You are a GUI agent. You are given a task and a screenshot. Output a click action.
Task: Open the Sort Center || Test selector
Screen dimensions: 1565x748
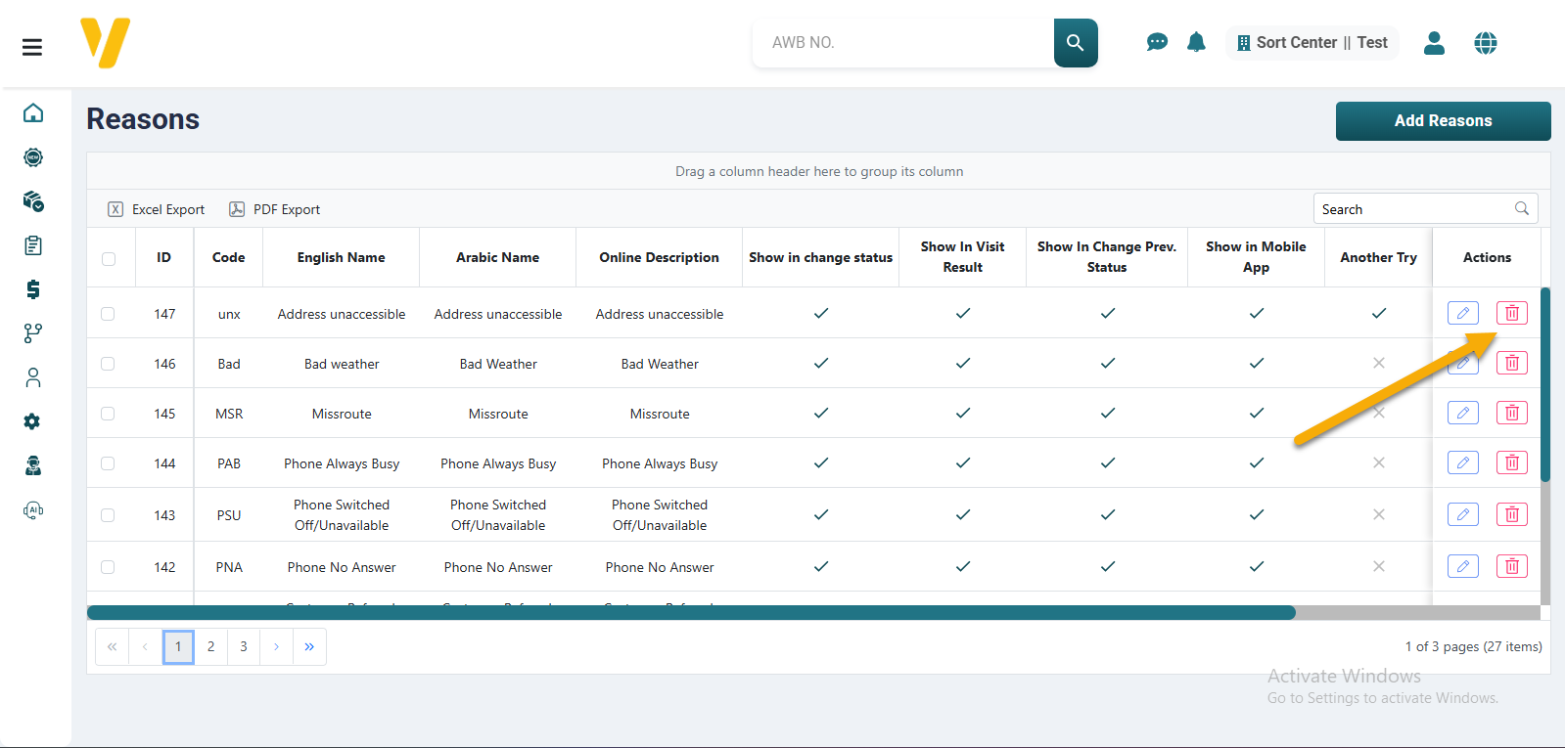1312,43
